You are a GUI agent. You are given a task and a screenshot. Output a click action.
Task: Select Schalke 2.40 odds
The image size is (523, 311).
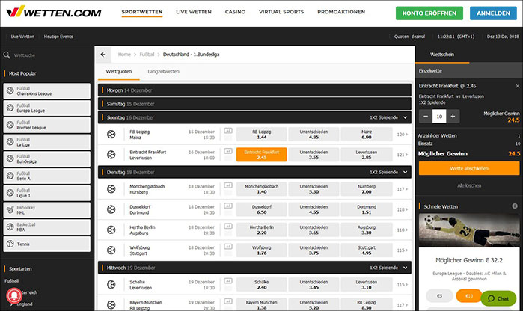point(262,285)
